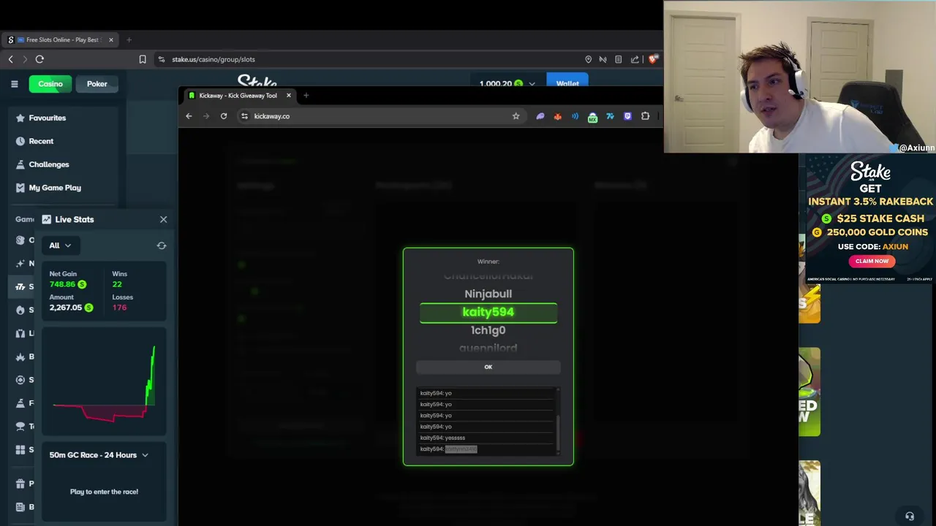Open a new tab in Kickaway window
This screenshot has width=936, height=526.
(x=306, y=96)
